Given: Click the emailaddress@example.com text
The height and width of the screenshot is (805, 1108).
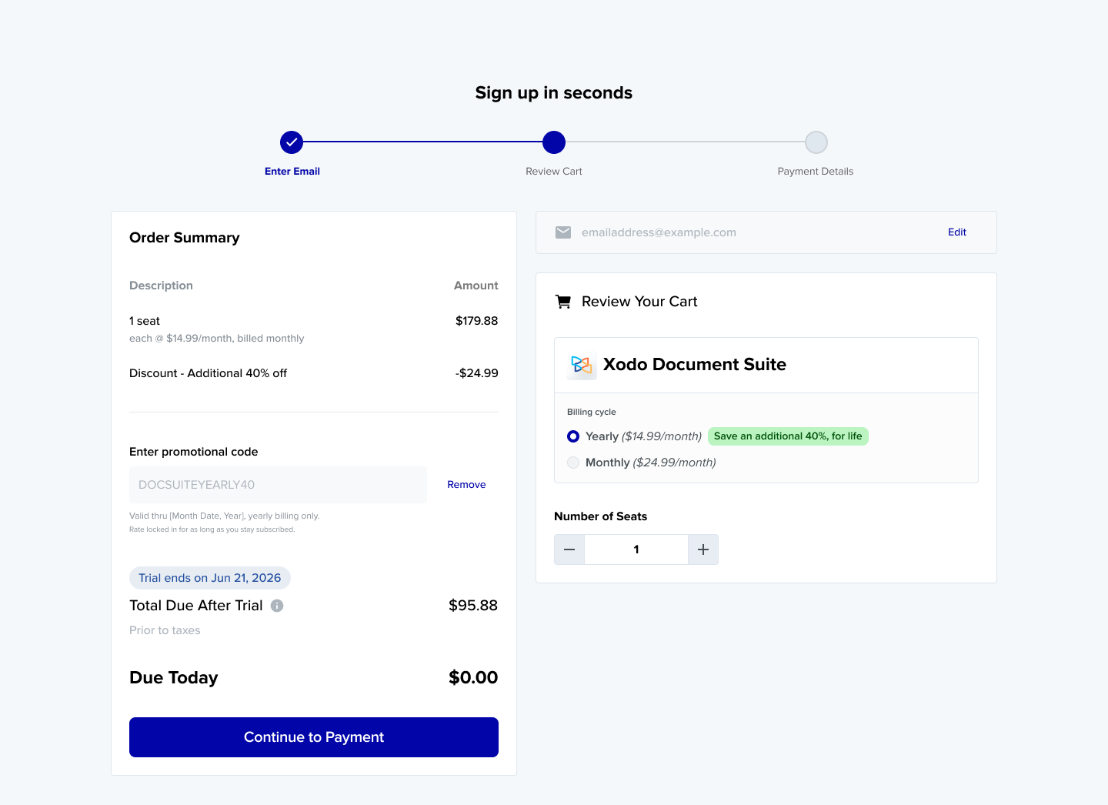Looking at the screenshot, I should (x=659, y=232).
